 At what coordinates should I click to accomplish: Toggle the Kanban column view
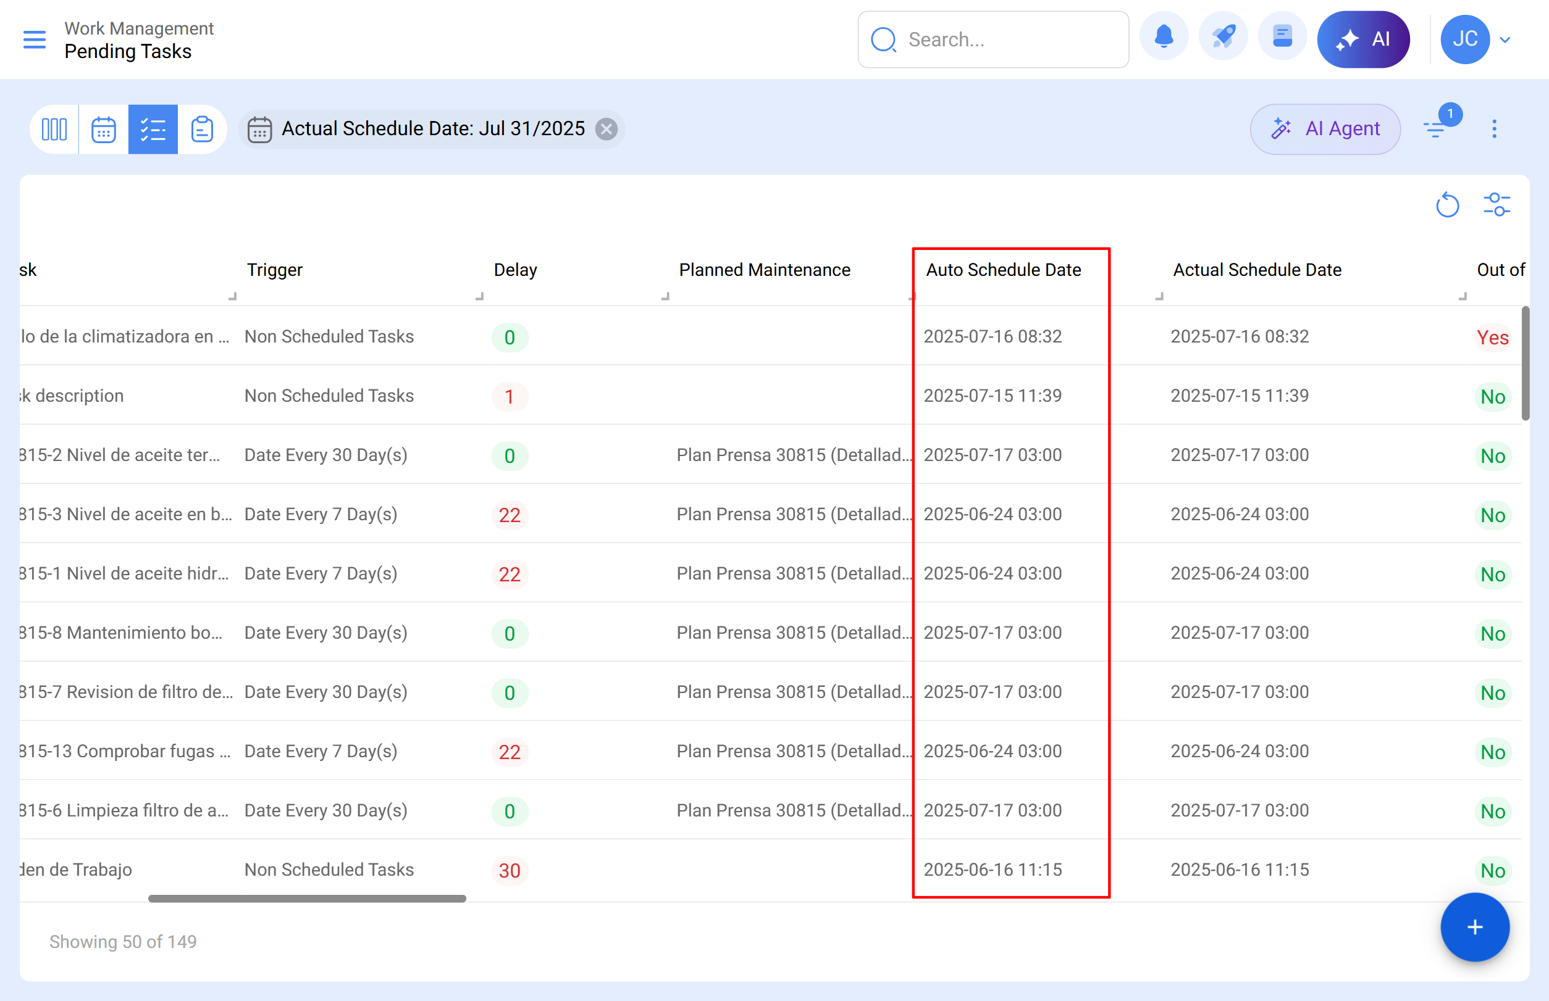coord(54,129)
